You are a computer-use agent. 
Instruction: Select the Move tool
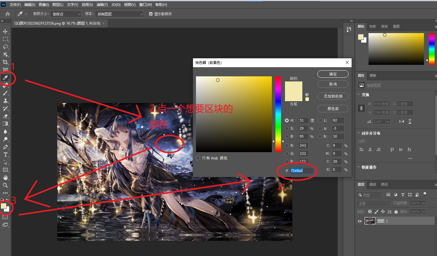(5, 31)
